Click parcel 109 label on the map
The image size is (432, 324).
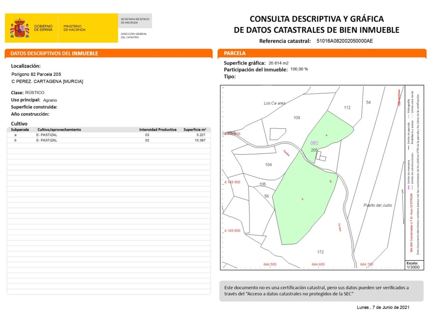tap(297, 118)
